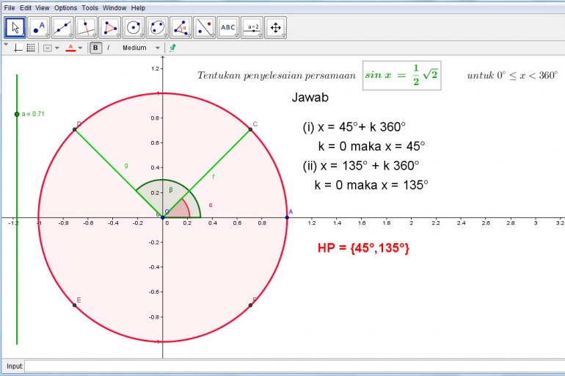Open the background color box option

(47, 48)
